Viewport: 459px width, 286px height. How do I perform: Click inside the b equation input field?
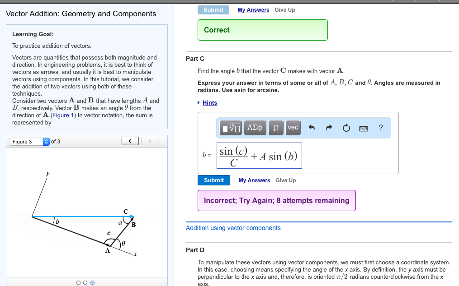pyautogui.click(x=259, y=155)
